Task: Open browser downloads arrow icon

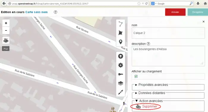Action: (x=198, y=4)
